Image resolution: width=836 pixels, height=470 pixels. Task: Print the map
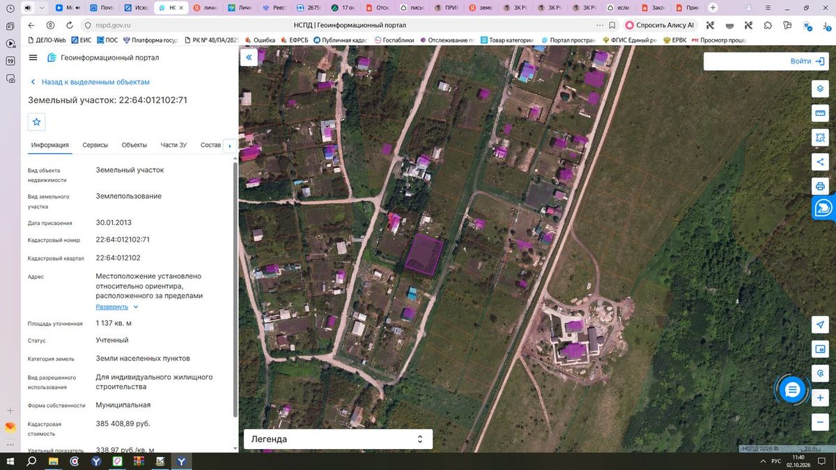pyautogui.click(x=820, y=186)
